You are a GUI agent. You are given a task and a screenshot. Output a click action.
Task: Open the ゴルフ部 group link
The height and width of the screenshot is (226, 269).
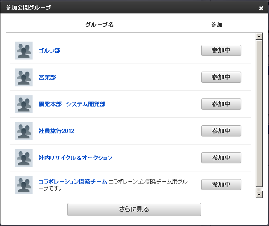pos(50,51)
